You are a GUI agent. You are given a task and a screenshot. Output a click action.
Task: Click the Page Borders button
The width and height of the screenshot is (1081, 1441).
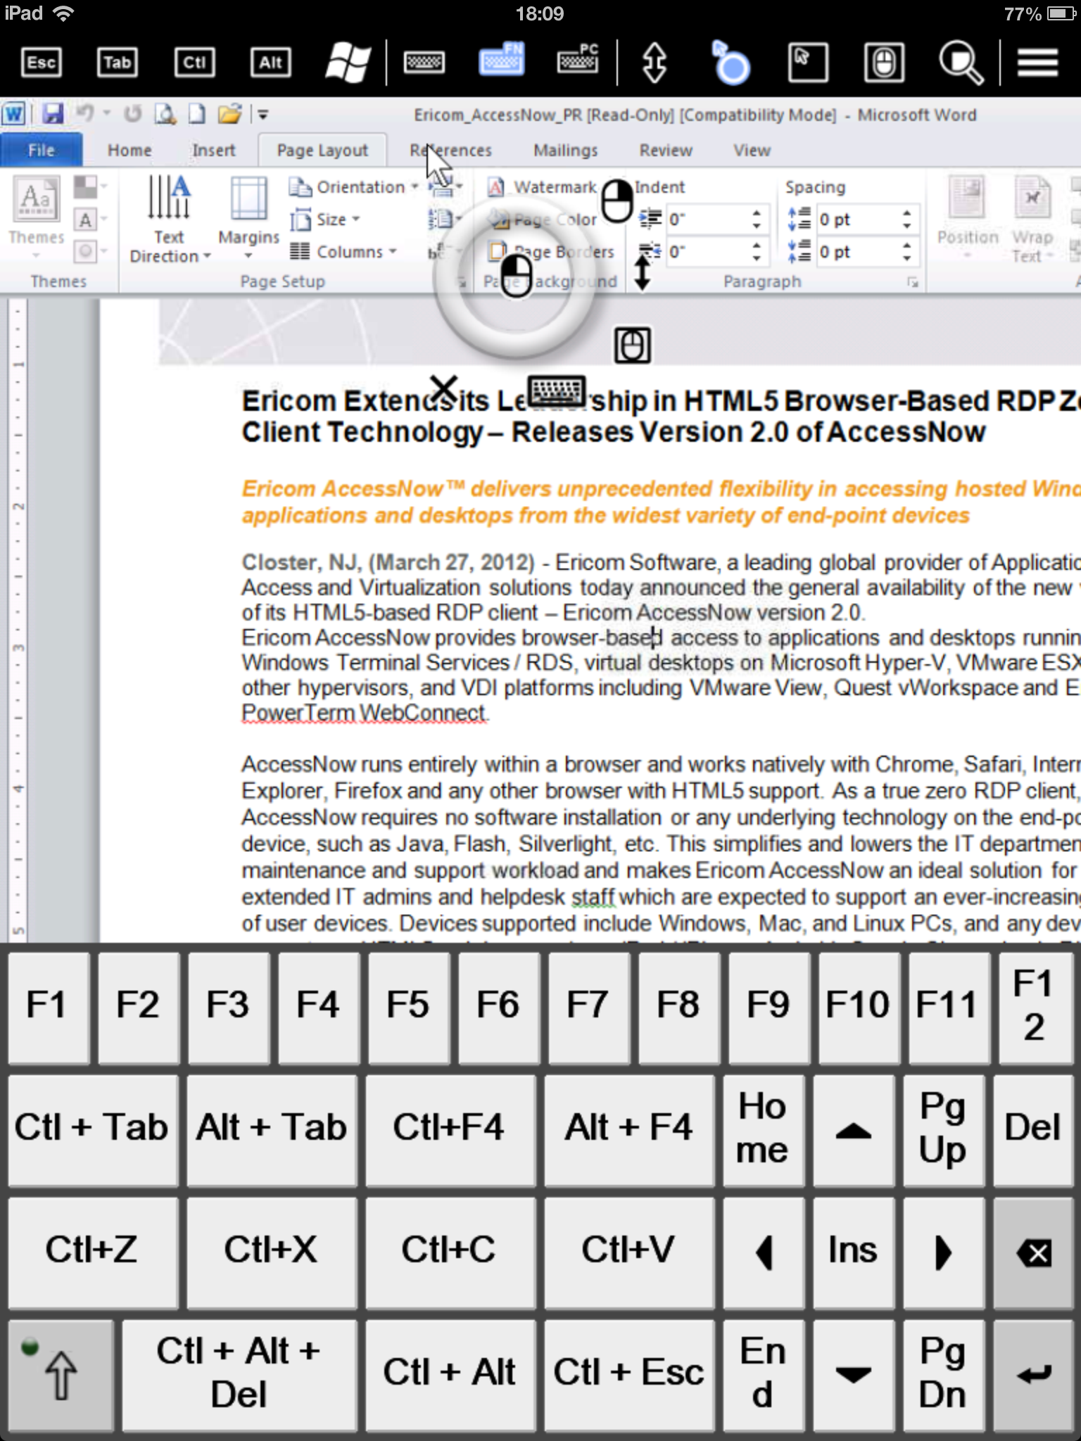pos(552,252)
